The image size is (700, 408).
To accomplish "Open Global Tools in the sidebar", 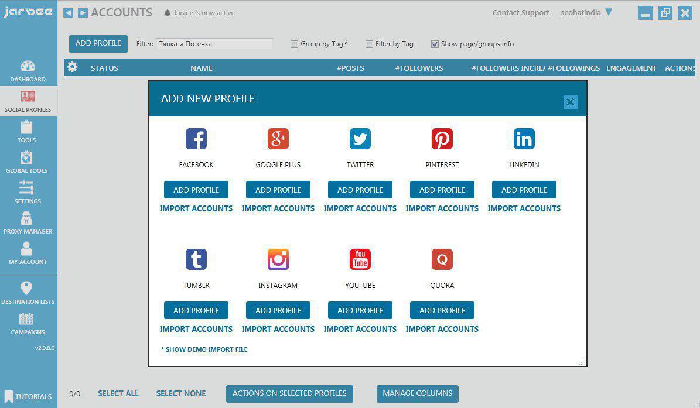I will click(26, 162).
